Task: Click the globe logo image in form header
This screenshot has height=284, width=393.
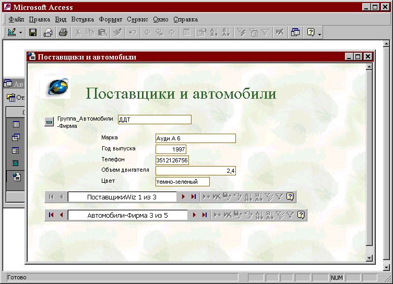Action: click(x=55, y=87)
